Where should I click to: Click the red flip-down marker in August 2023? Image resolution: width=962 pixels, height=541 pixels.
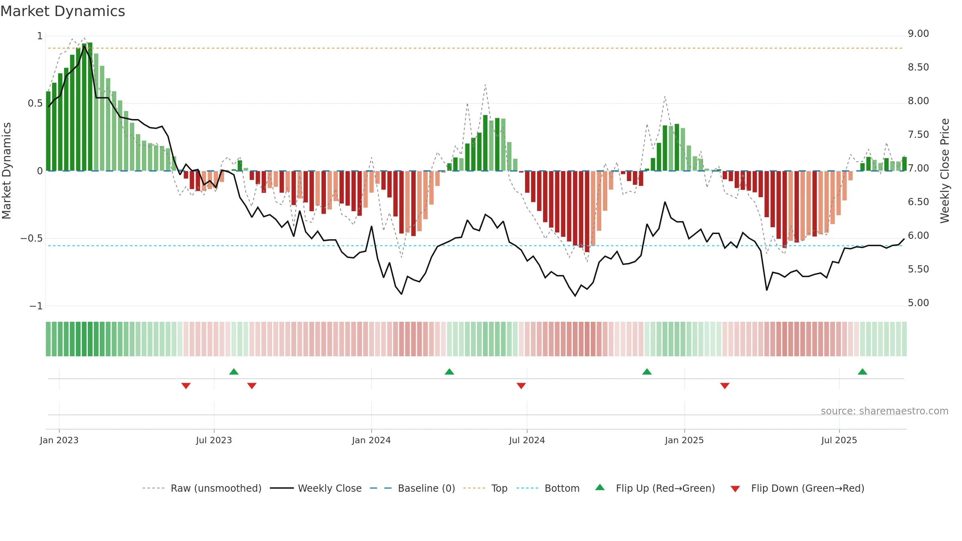[252, 386]
